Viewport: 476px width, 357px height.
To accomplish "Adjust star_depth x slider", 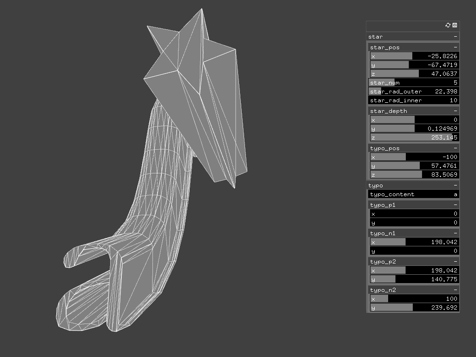I will (x=414, y=119).
